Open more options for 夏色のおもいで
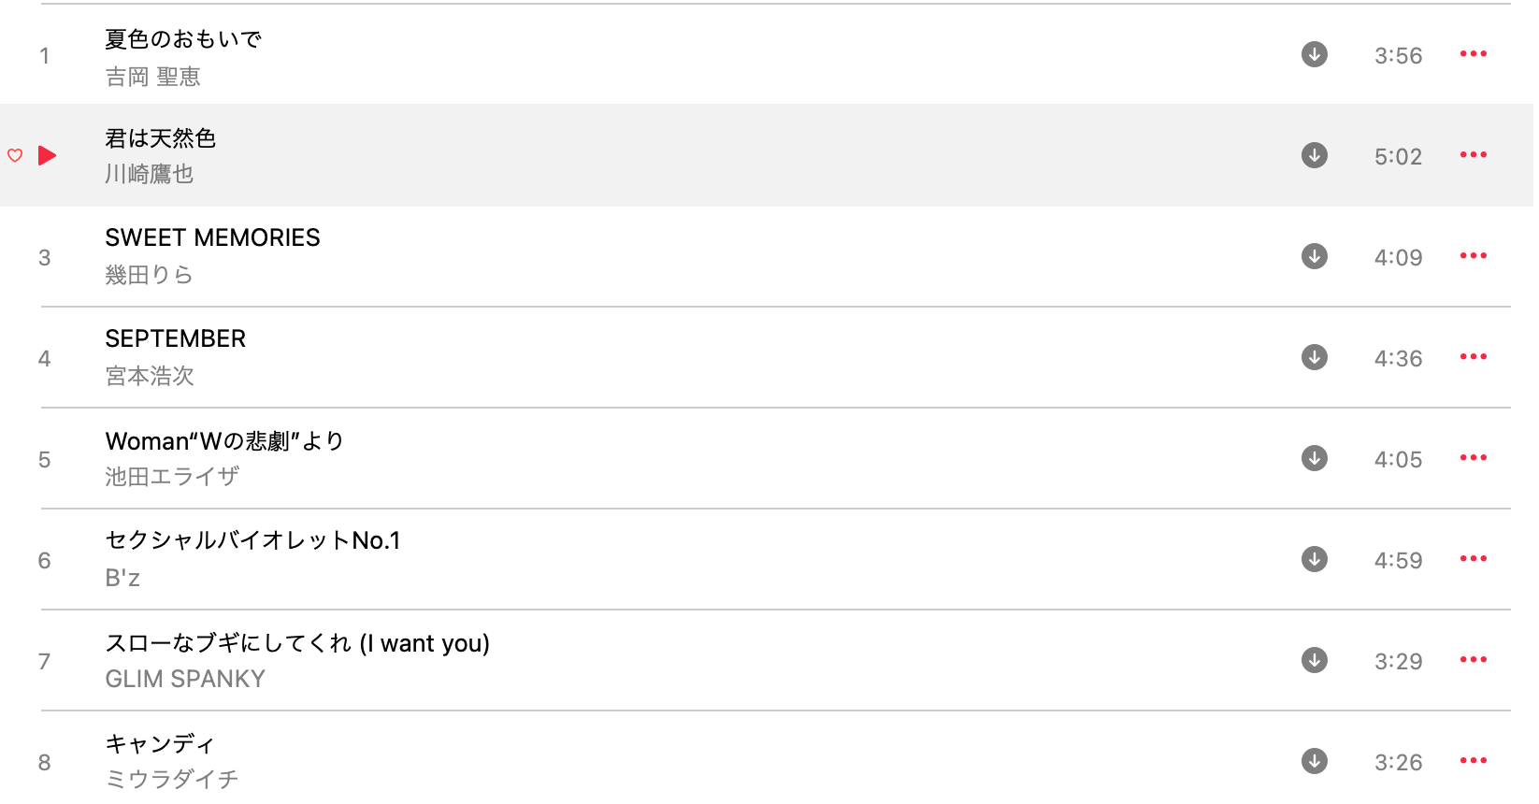The width and height of the screenshot is (1539, 804). [1473, 54]
